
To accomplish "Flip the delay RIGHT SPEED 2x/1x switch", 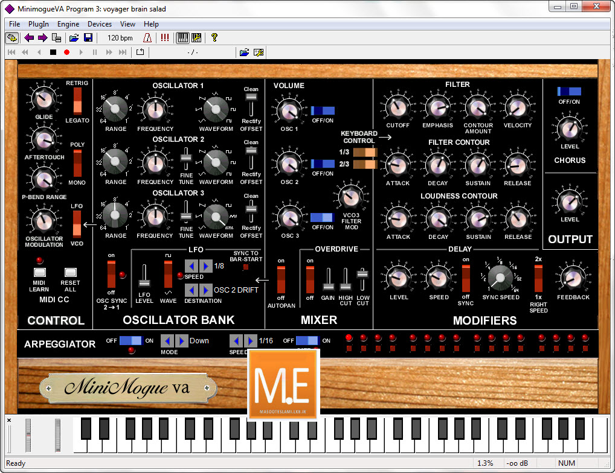I will tap(538, 279).
